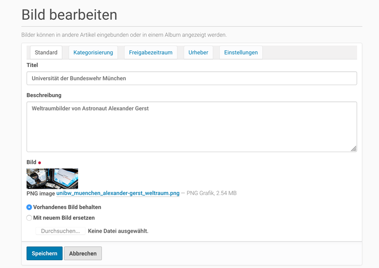The image size is (379, 268).
Task: Click the 'Bild bearbeiten' page heading
Action: coord(70,15)
